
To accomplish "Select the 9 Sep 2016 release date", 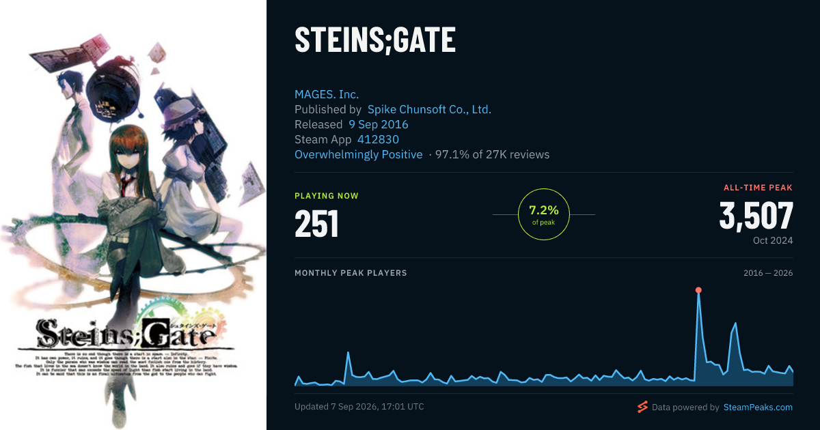I will click(378, 124).
